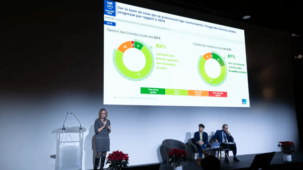The height and width of the screenshot is (170, 303).
Task: Click the microphones on the white podium
Action: (72, 121)
